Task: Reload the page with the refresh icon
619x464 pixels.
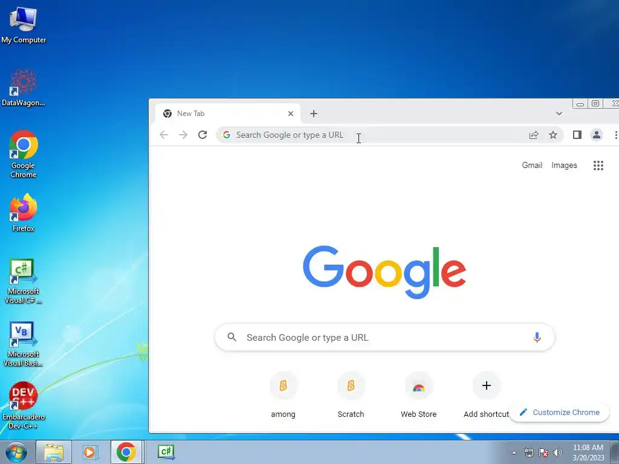Action: pyautogui.click(x=203, y=135)
